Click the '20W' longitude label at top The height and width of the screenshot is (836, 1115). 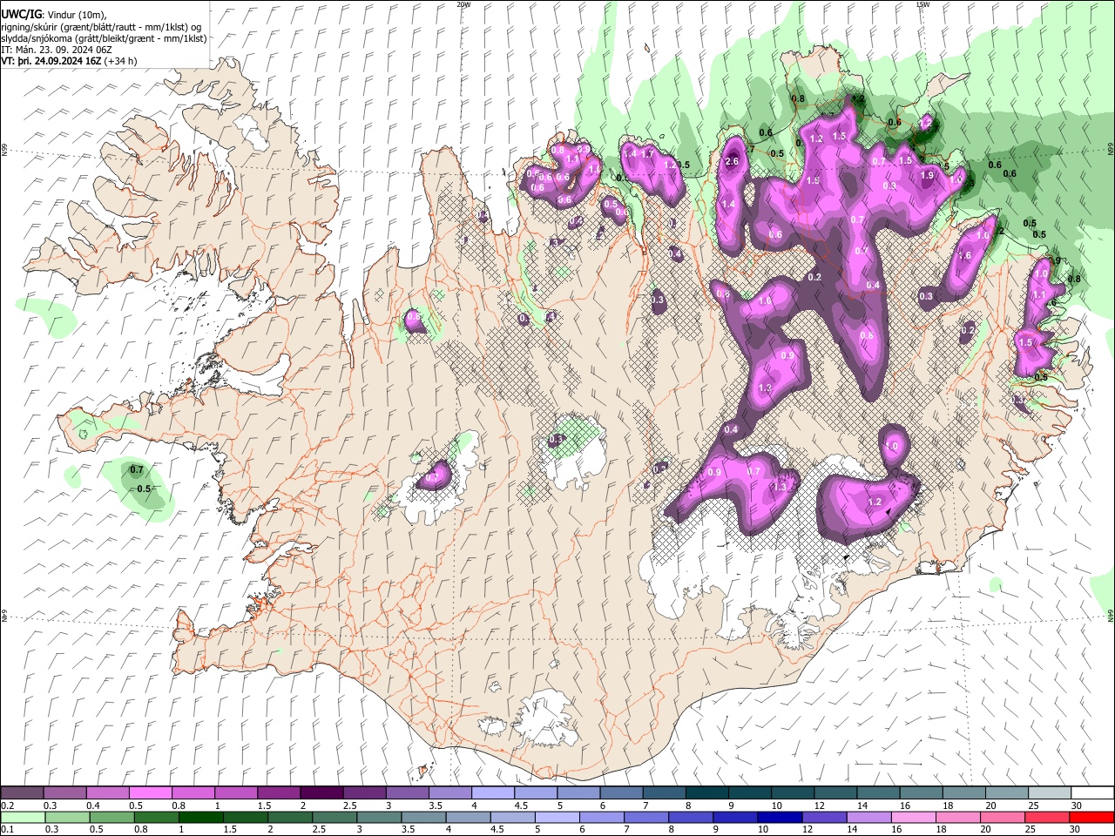[463, 4]
